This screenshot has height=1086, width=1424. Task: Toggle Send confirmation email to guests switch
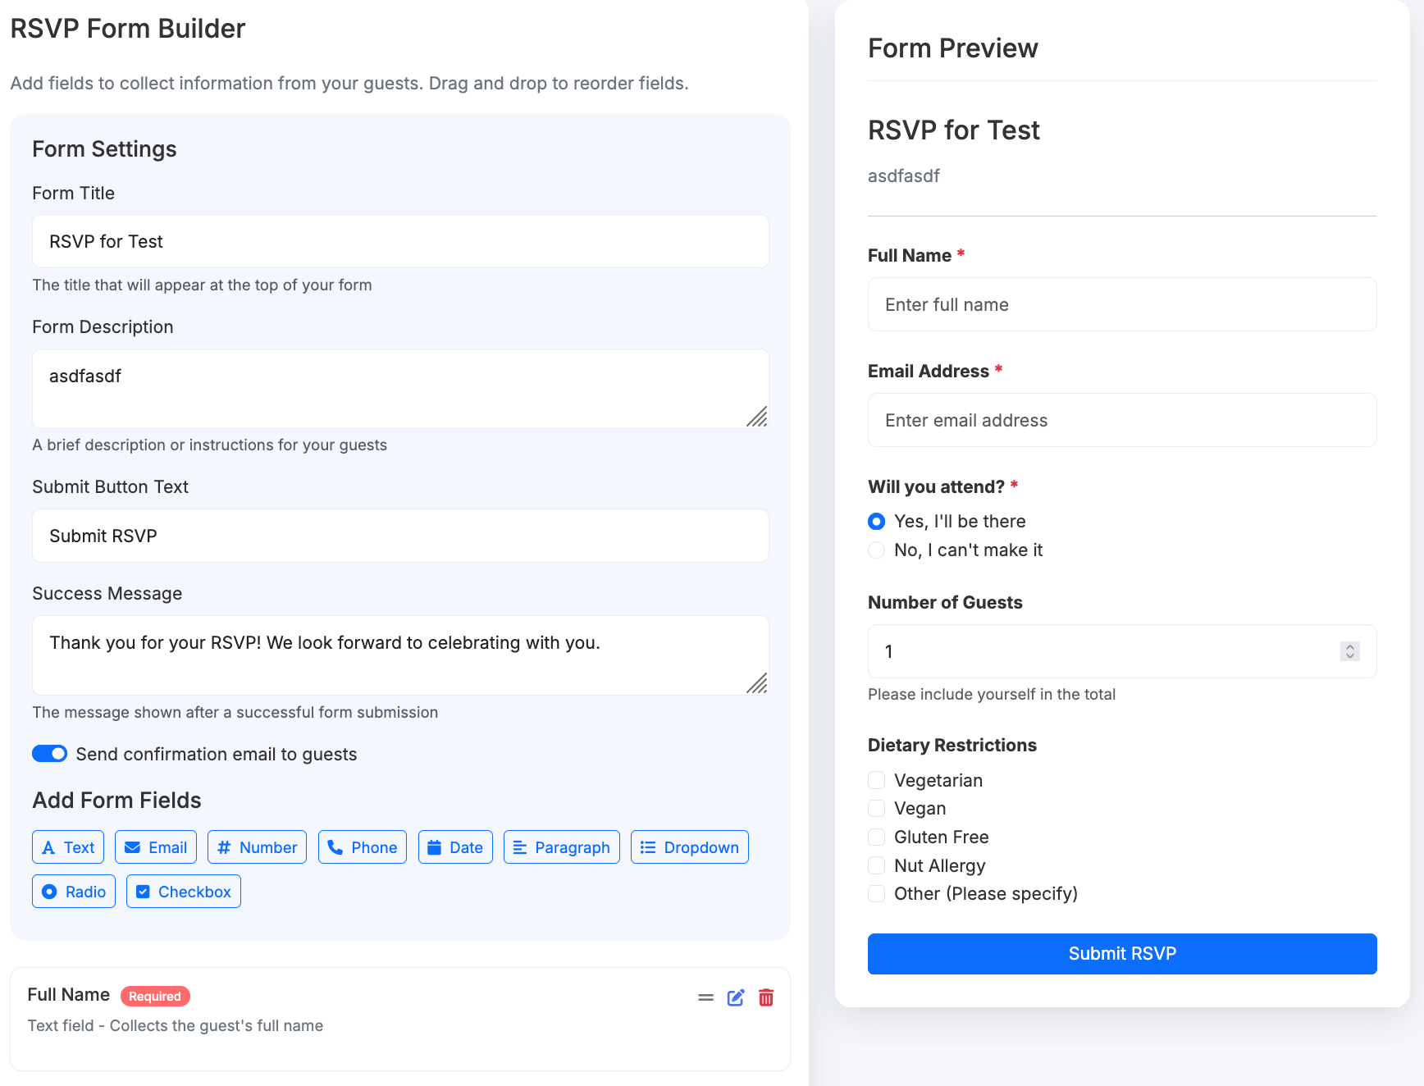pos(50,754)
